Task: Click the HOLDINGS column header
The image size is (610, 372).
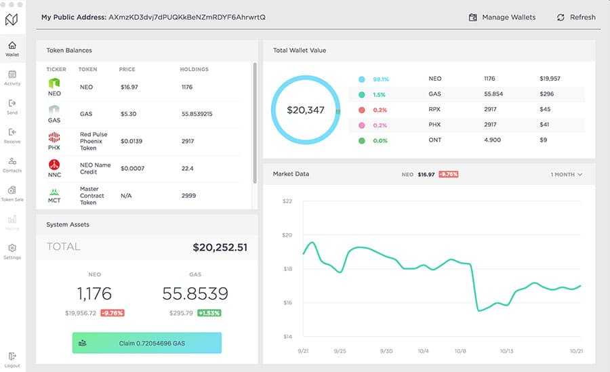Action: pos(194,69)
